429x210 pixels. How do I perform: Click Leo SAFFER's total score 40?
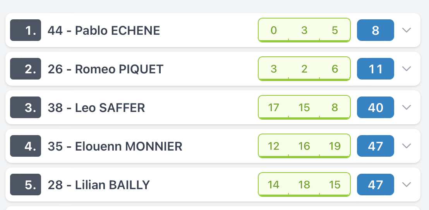[x=376, y=107]
